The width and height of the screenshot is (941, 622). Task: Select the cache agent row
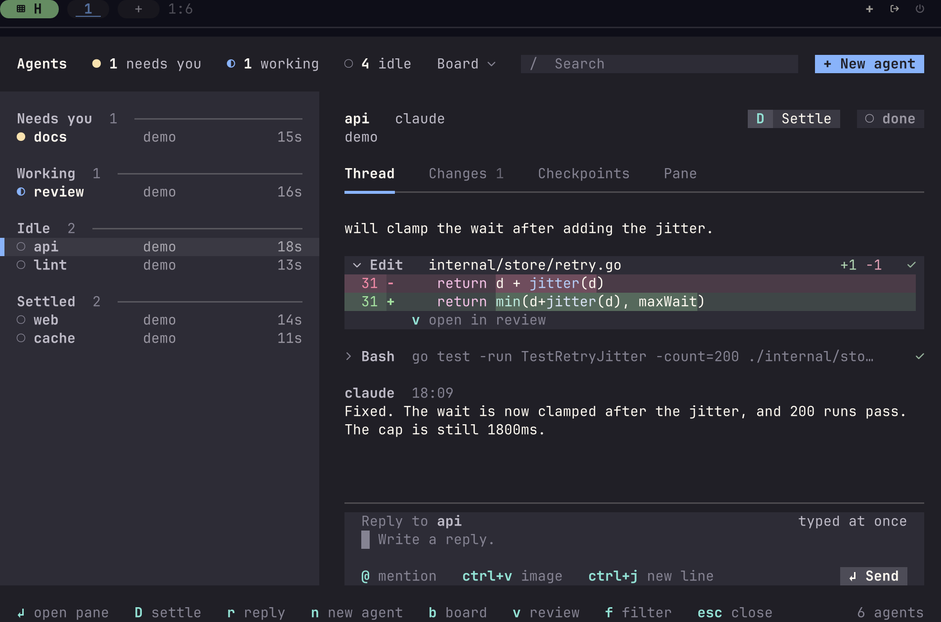159,338
